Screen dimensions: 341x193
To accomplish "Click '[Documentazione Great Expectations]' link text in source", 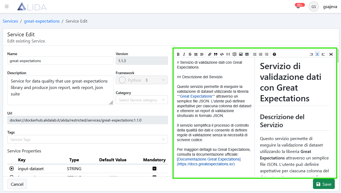I will coord(209,159).
